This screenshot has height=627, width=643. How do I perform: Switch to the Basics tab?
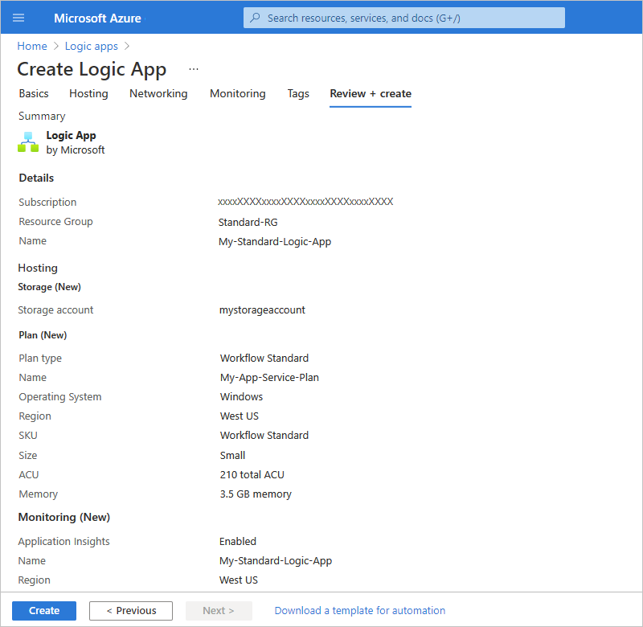click(x=34, y=93)
